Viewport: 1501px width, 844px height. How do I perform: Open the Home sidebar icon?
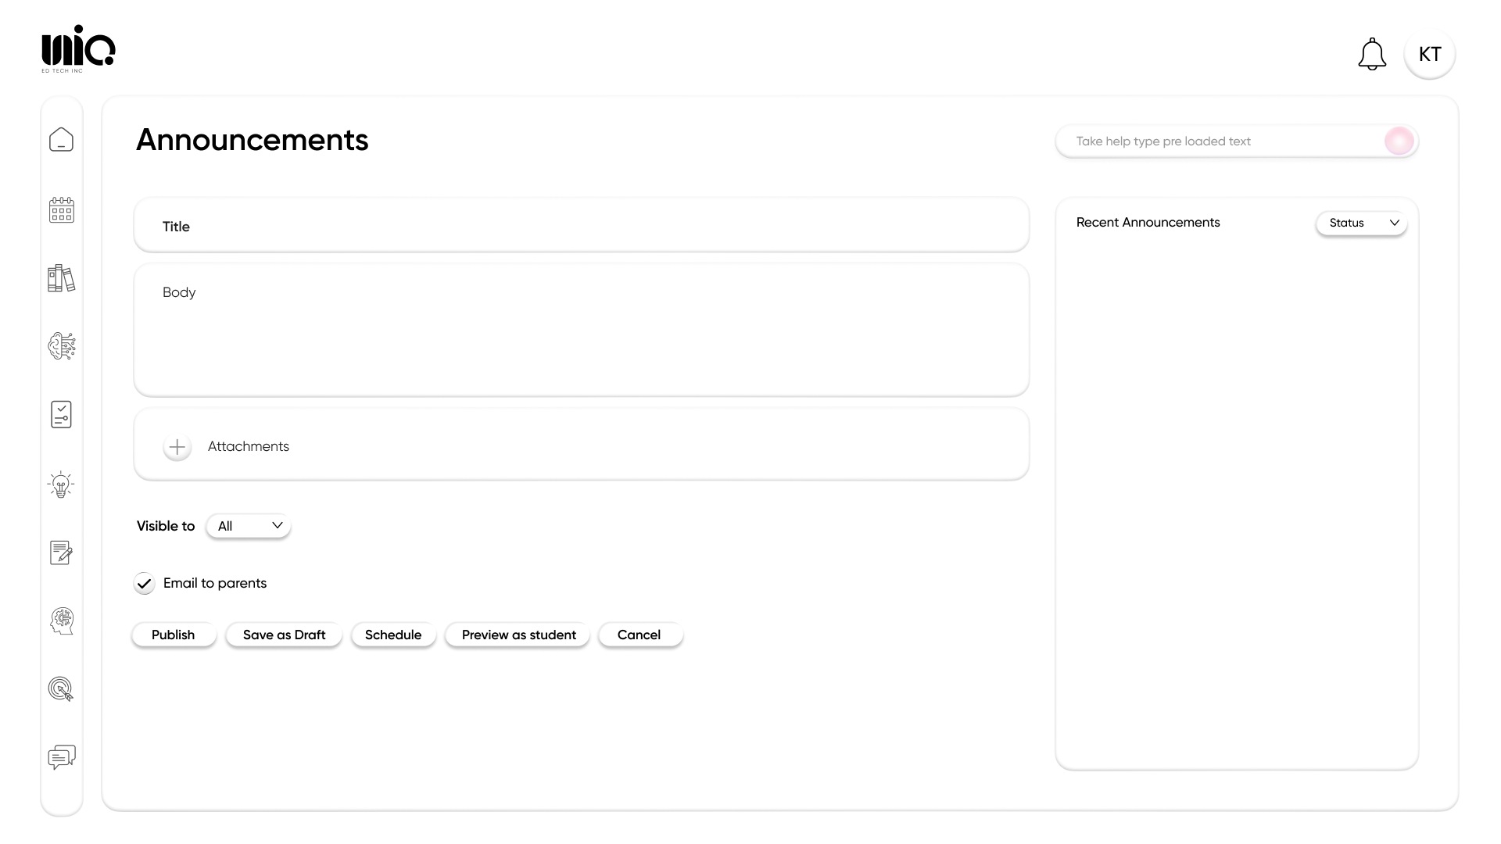click(61, 139)
